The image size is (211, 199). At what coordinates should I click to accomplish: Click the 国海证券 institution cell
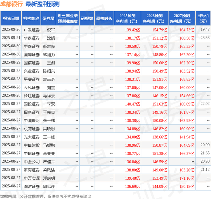tap(32, 54)
